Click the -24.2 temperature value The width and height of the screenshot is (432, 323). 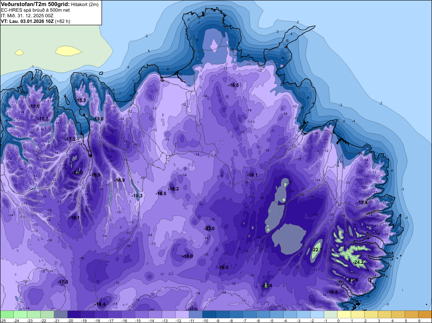359,262
